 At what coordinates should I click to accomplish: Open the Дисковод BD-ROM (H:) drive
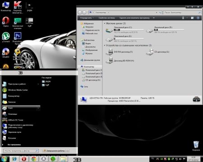tap(120, 61)
